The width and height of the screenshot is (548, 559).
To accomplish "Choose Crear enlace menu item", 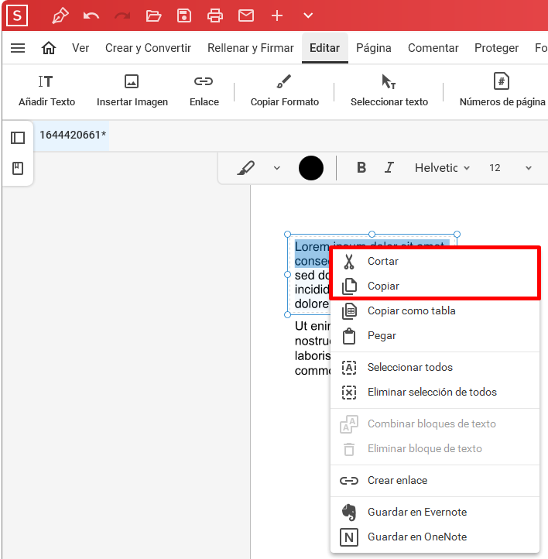I will 435,481.
